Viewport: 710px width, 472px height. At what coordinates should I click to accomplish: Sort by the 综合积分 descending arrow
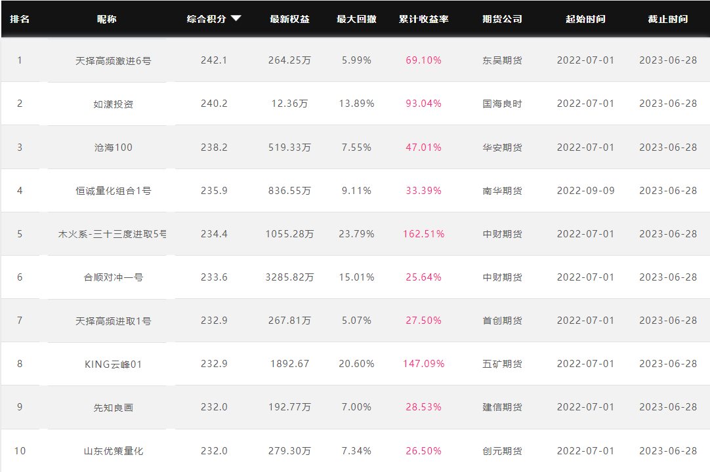[x=236, y=18]
